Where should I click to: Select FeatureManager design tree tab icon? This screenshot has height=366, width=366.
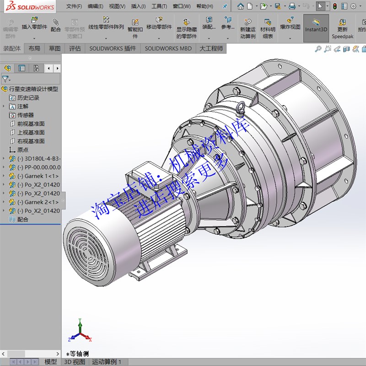click(x=7, y=68)
